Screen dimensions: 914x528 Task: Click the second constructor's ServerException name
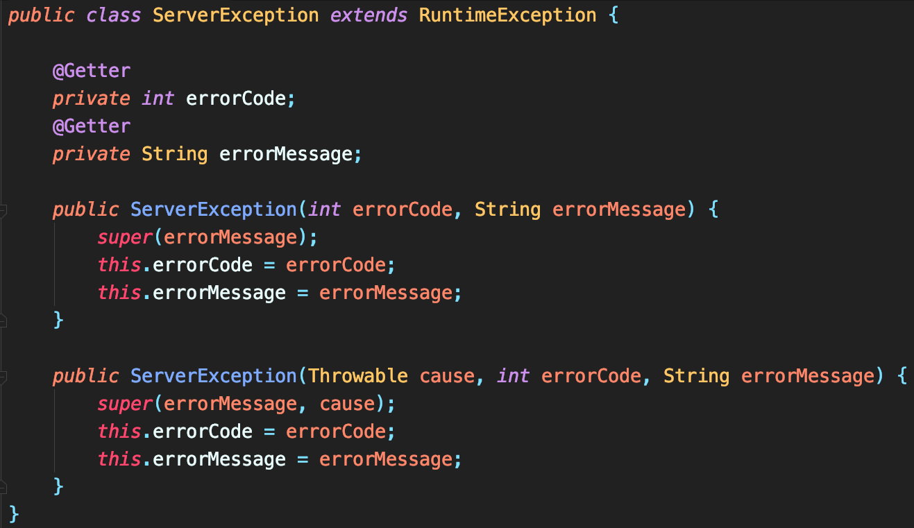pos(213,376)
